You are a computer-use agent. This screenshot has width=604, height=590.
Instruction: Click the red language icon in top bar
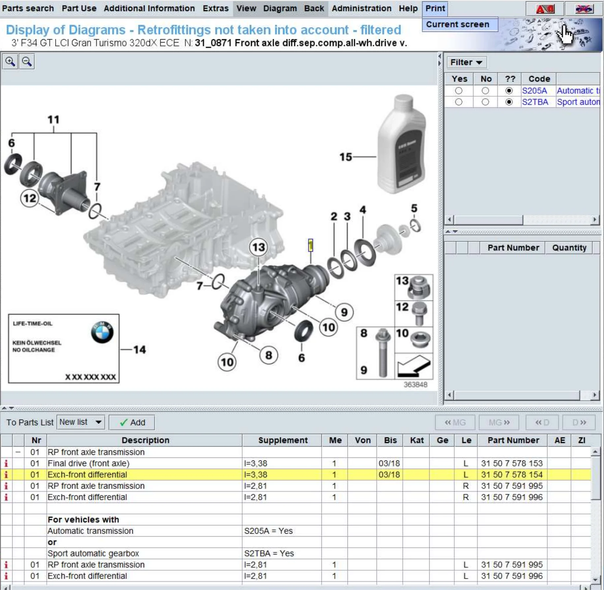coord(545,9)
